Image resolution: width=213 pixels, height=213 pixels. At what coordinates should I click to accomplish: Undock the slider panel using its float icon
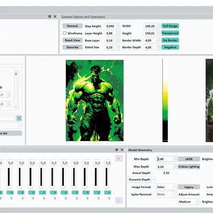pyautogui.click(x=117, y=150)
